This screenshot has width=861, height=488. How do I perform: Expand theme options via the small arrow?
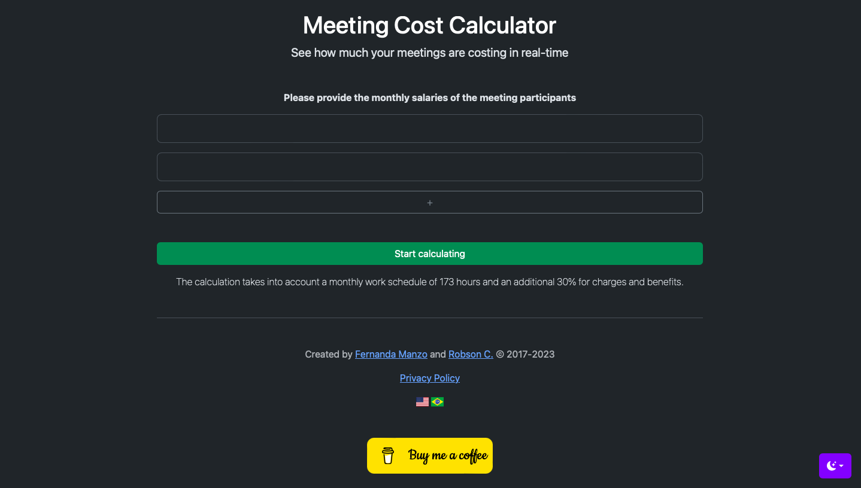(x=841, y=466)
